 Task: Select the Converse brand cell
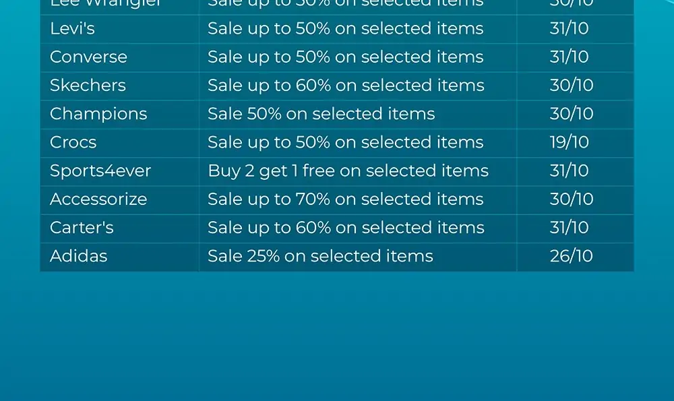click(x=119, y=57)
